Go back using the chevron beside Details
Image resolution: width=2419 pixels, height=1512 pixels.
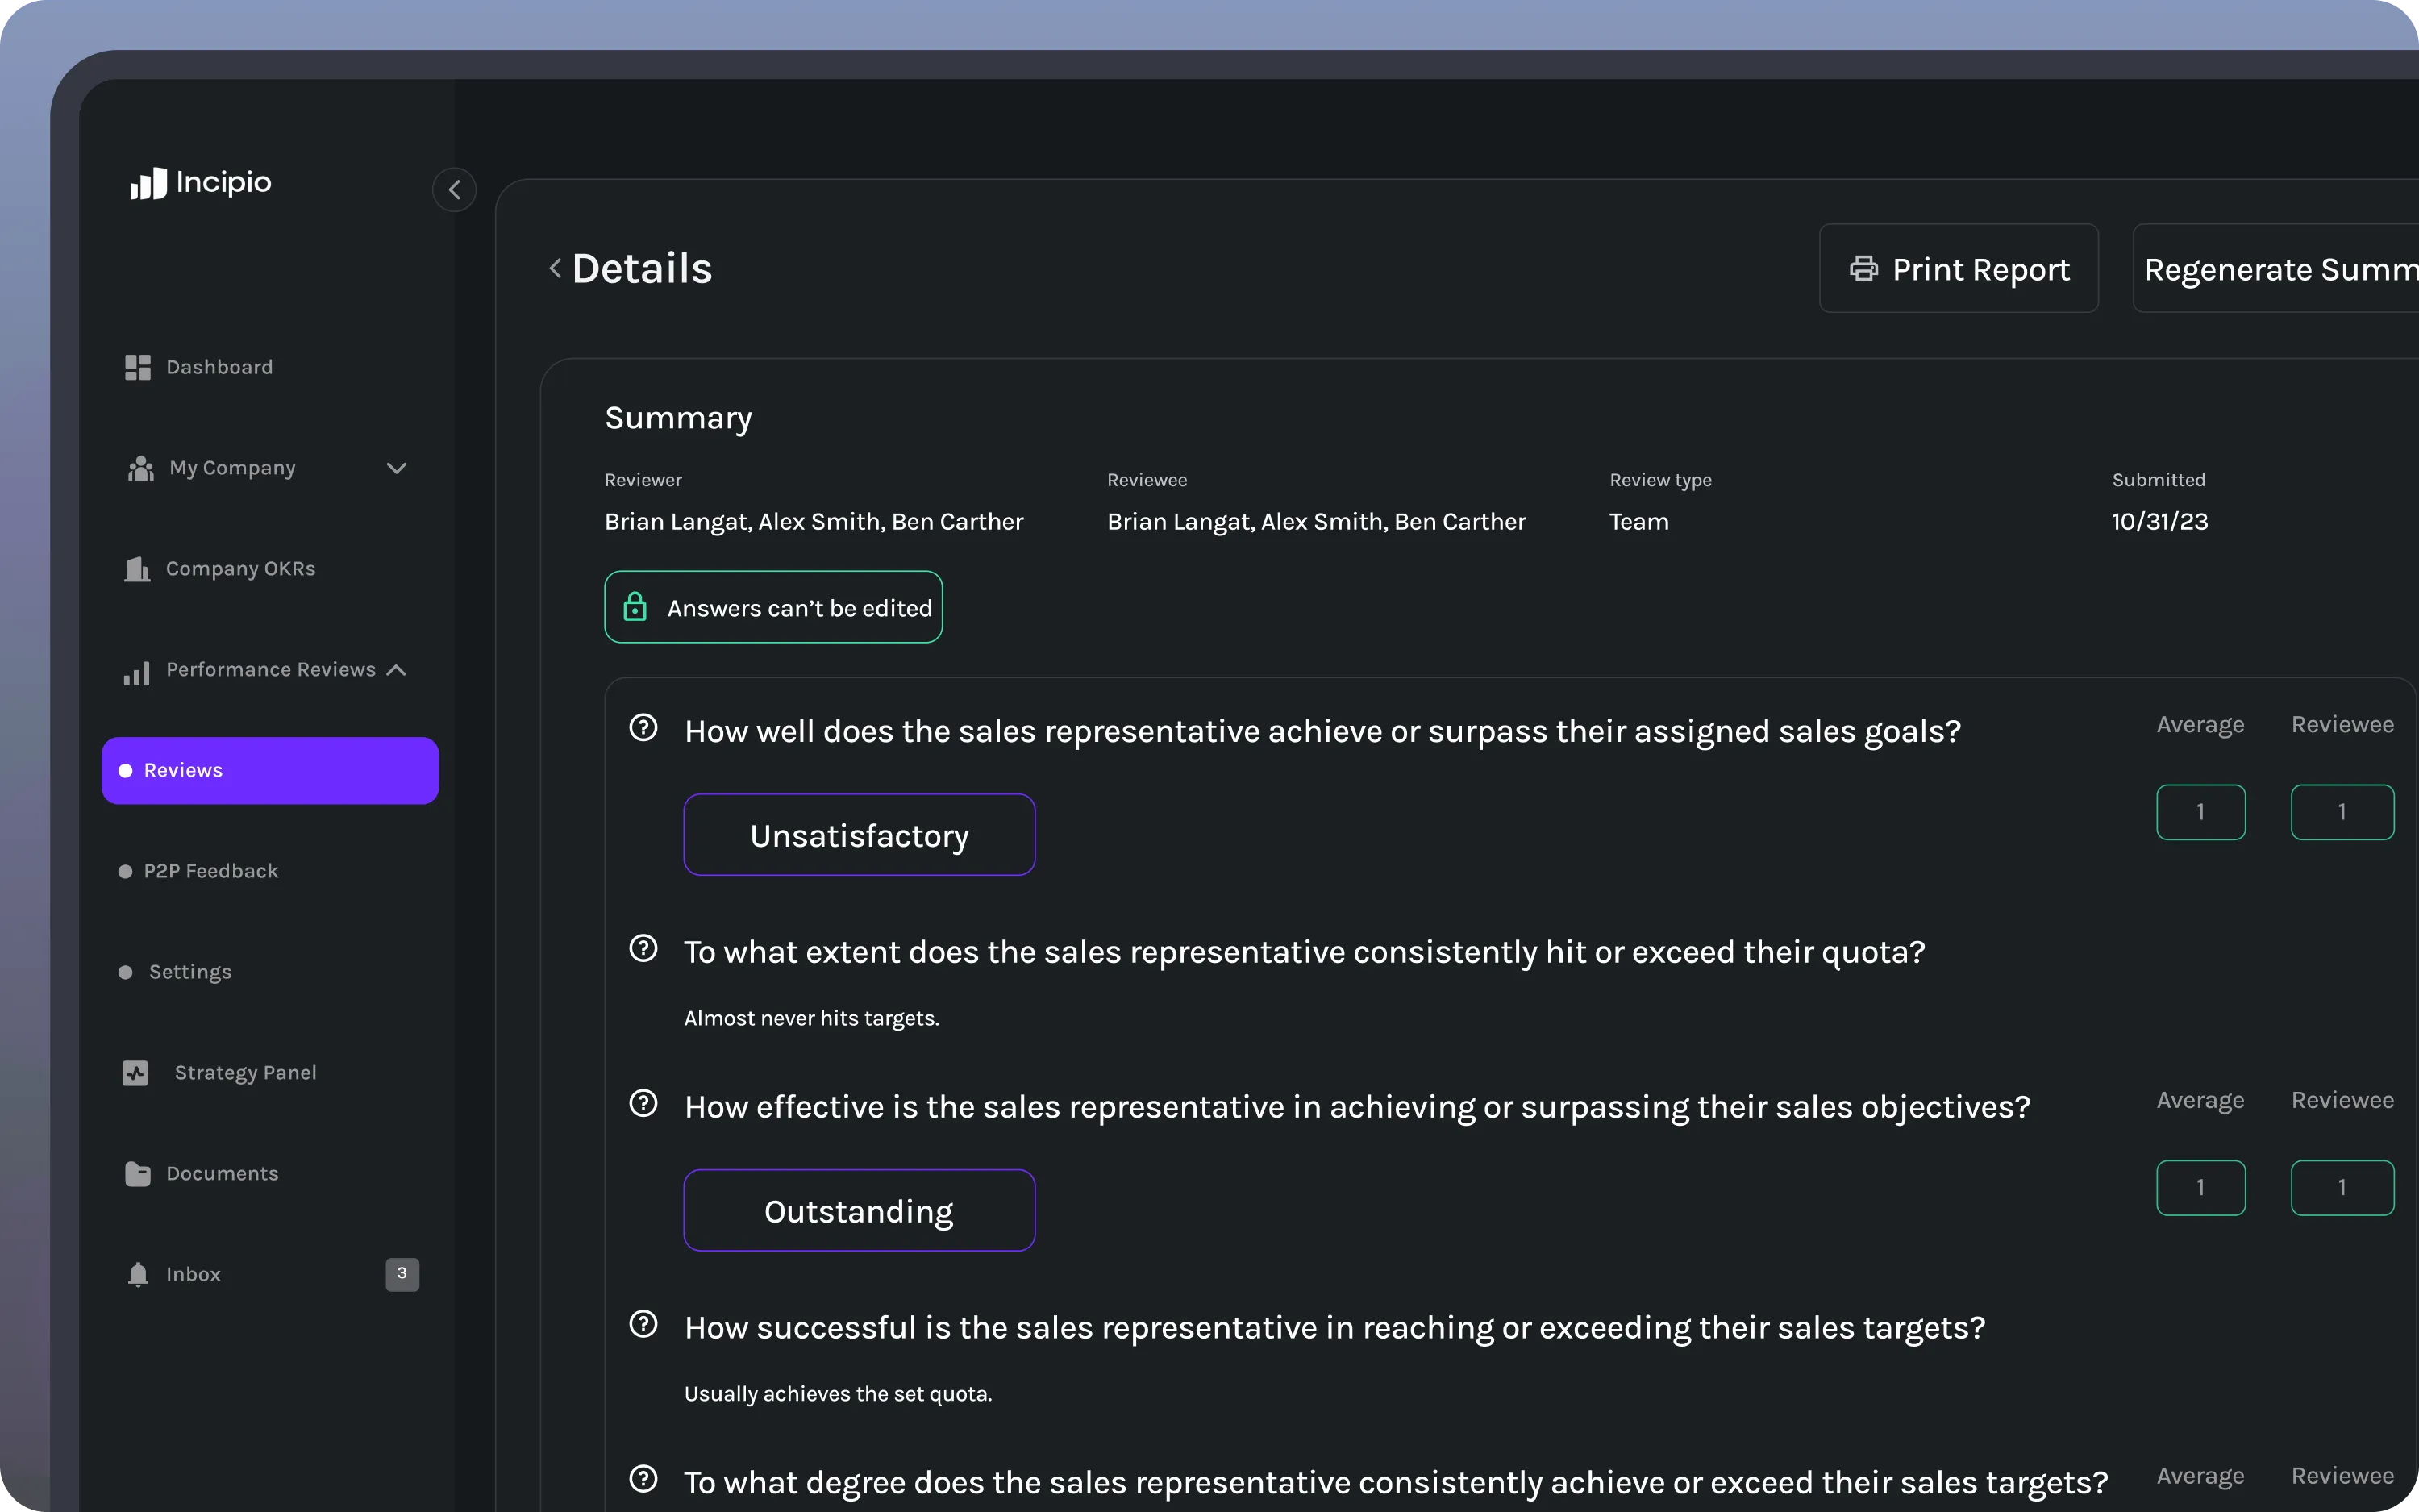click(x=556, y=268)
